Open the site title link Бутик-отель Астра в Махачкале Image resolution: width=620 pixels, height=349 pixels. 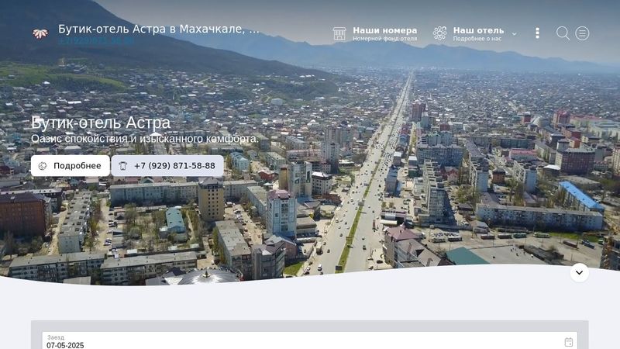159,29
